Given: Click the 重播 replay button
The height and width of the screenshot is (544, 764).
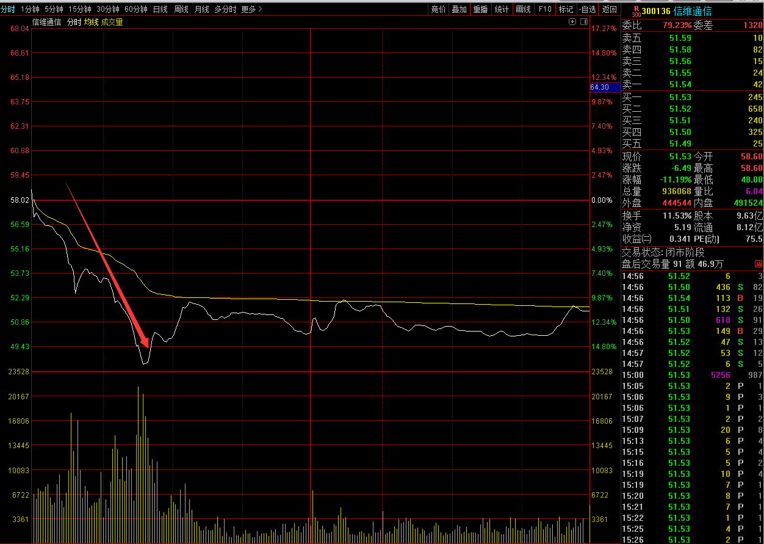Looking at the screenshot, I should click(x=481, y=9).
